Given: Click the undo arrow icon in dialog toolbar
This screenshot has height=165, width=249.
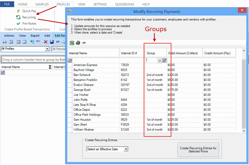Looking at the screenshot, I should tap(84, 43).
